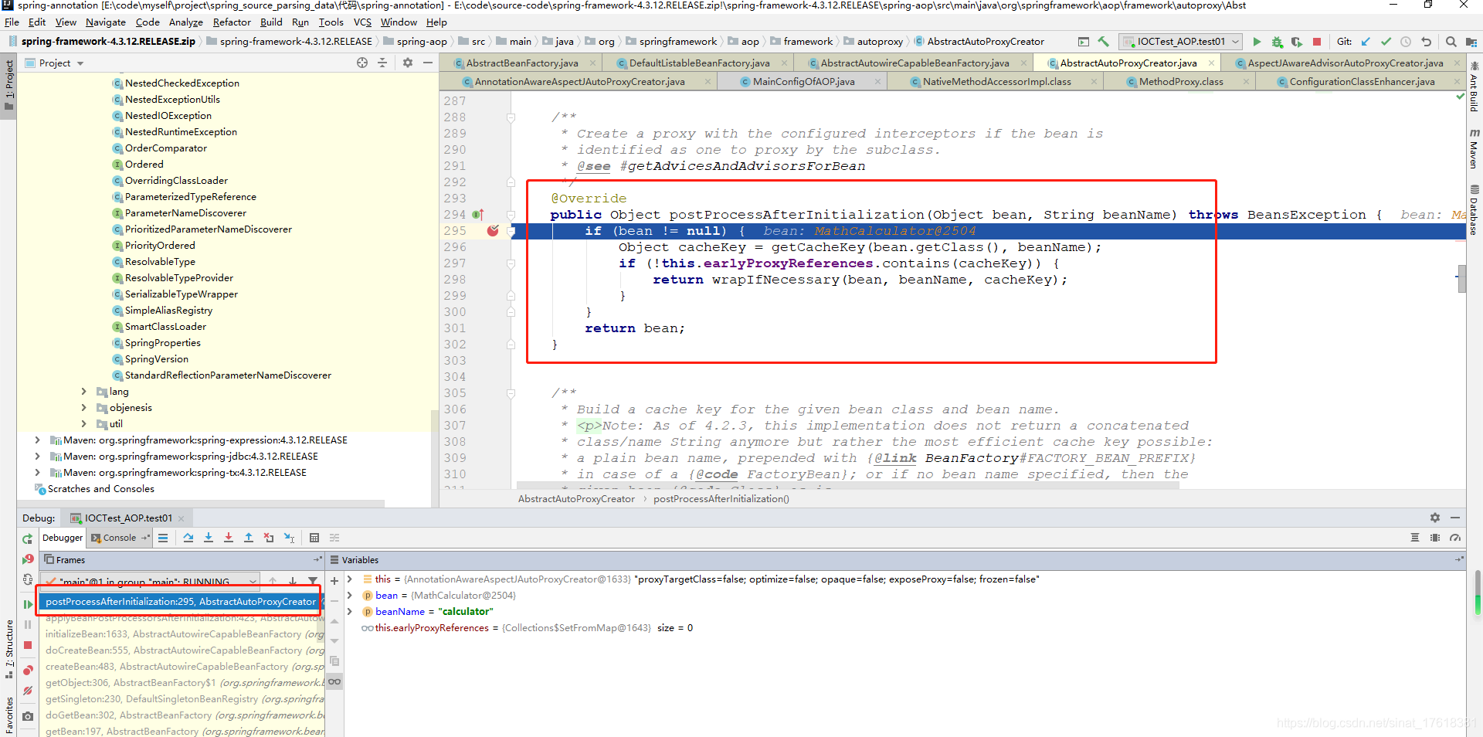Screen dimensions: 1483x737
Task: Expand the 'this' variable node
Action: click(350, 579)
